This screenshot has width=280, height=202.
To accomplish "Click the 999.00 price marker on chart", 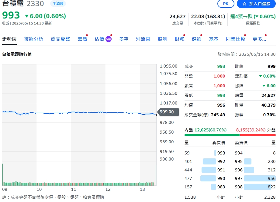I will click(x=166, y=112).
